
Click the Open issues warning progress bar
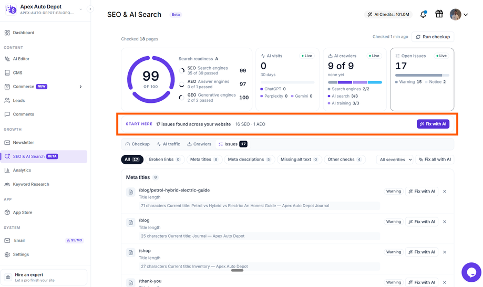click(x=422, y=75)
